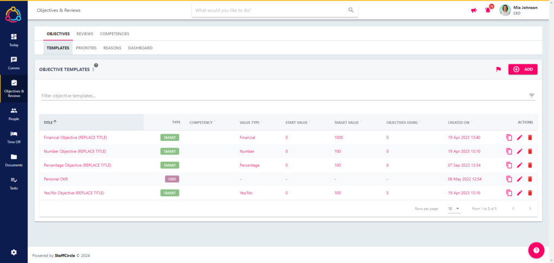Duplicate the Yes/No Objective template
The width and height of the screenshot is (554, 263).
(x=509, y=193)
